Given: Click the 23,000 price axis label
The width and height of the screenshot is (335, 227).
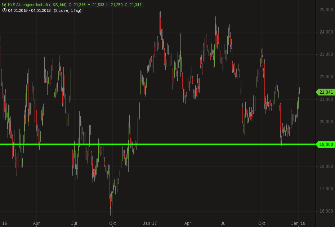Looking at the screenshot, I should [x=326, y=54].
